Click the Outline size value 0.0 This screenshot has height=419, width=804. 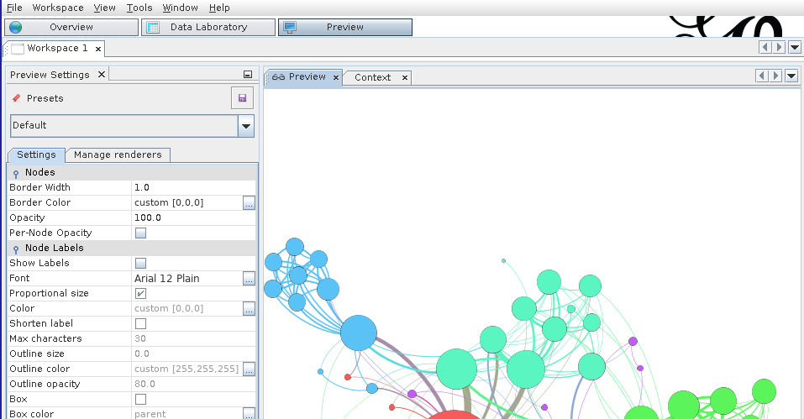point(193,354)
